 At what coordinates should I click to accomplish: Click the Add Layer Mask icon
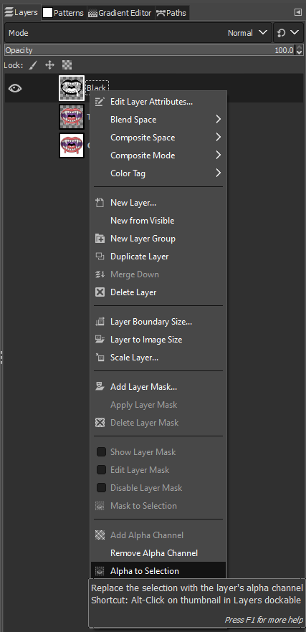100,386
